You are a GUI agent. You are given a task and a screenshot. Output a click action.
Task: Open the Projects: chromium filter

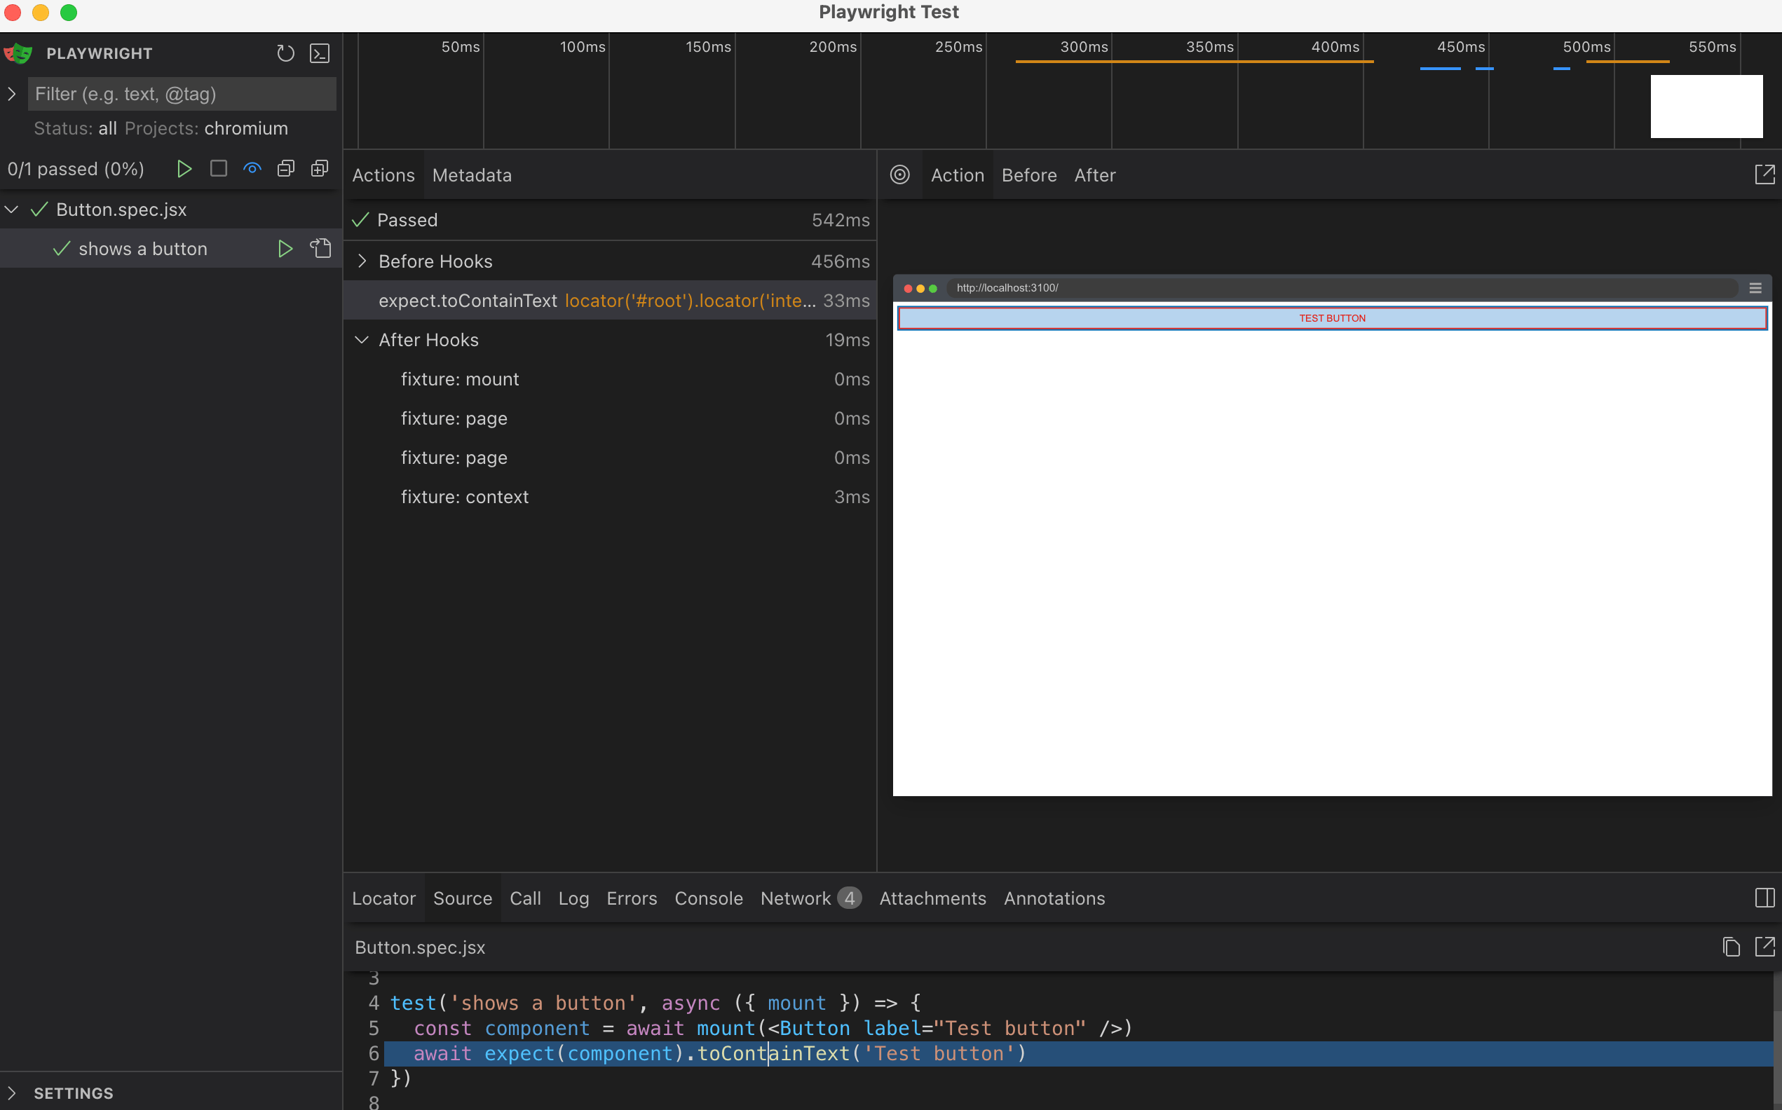(x=206, y=128)
